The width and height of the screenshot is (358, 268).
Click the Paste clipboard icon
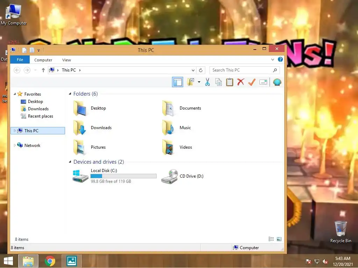229,82
